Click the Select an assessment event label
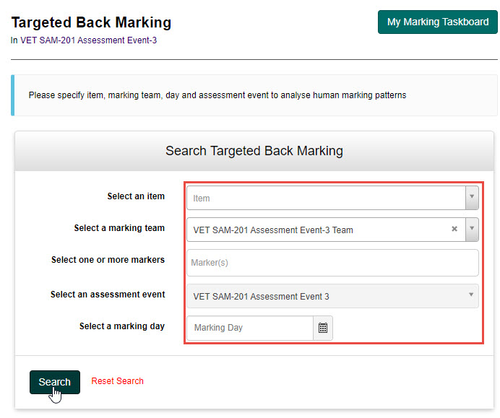500x418 pixels. 108,295
